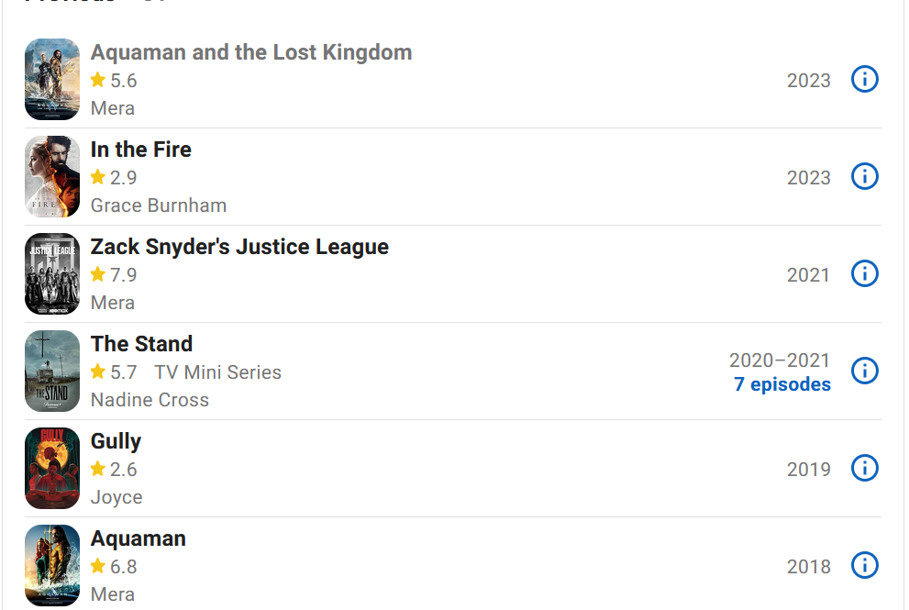
Task: Select Zack Snyder's Justice League poster
Action: (52, 274)
